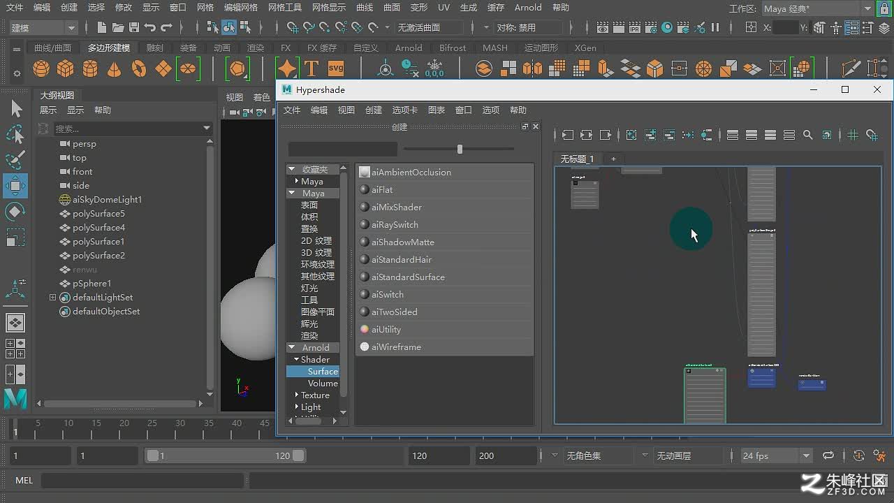Expand the Texture category in Hypershade
894x503 pixels.
coord(296,395)
